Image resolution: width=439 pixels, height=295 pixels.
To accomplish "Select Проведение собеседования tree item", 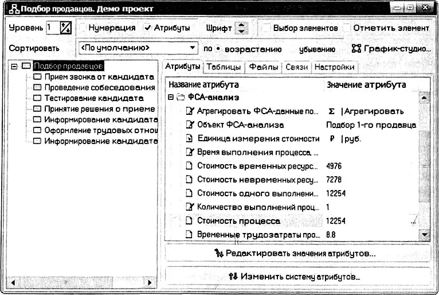I will [100, 87].
